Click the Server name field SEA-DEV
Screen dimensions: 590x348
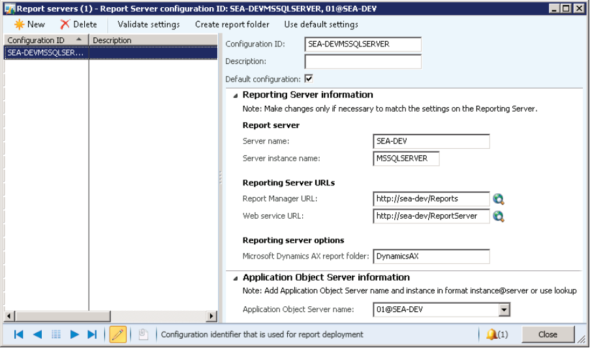click(431, 141)
